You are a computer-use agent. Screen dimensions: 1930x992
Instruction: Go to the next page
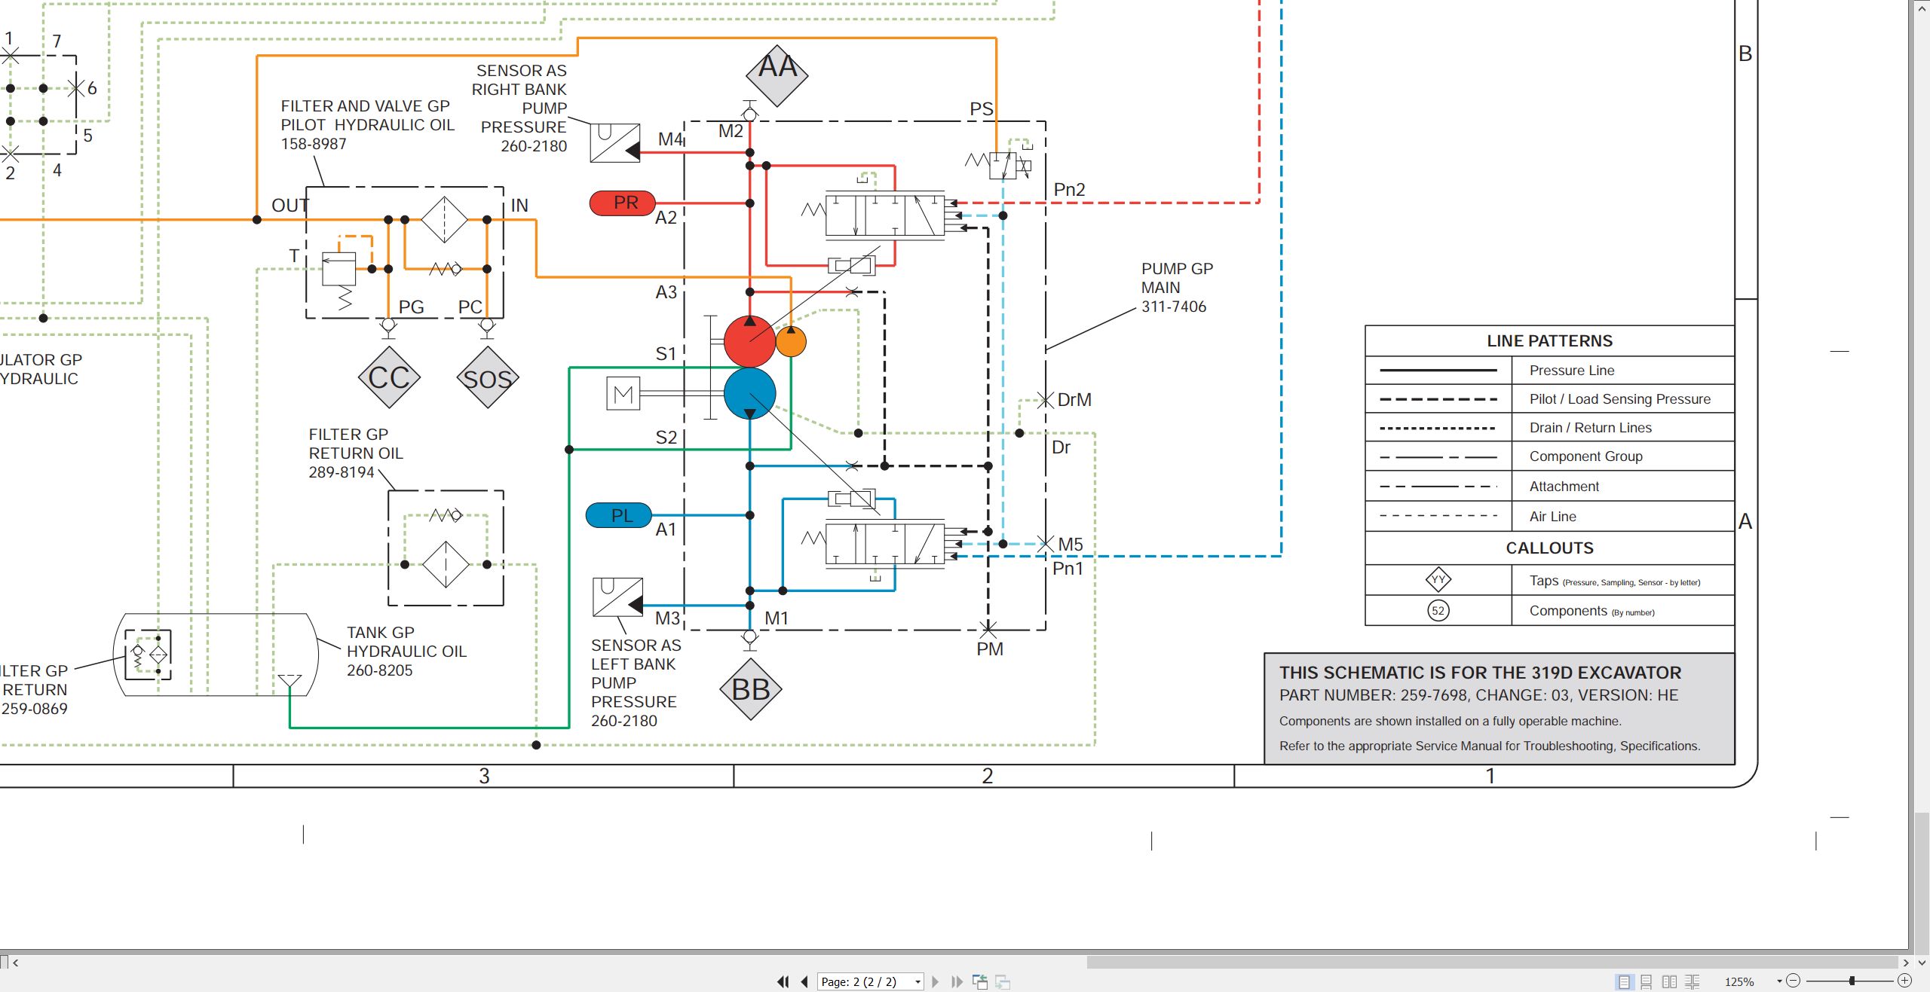pos(936,981)
